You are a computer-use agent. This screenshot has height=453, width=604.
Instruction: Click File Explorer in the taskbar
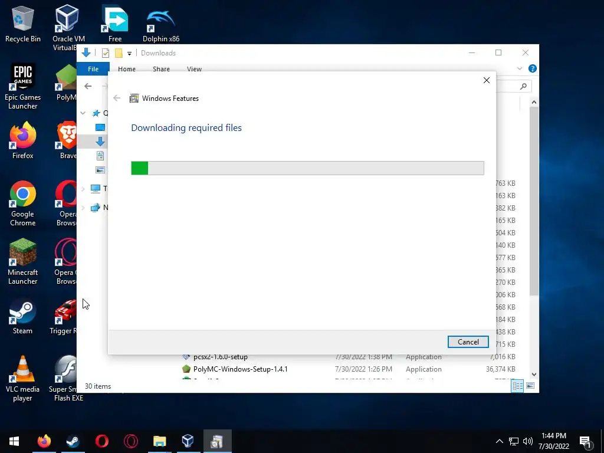point(159,441)
